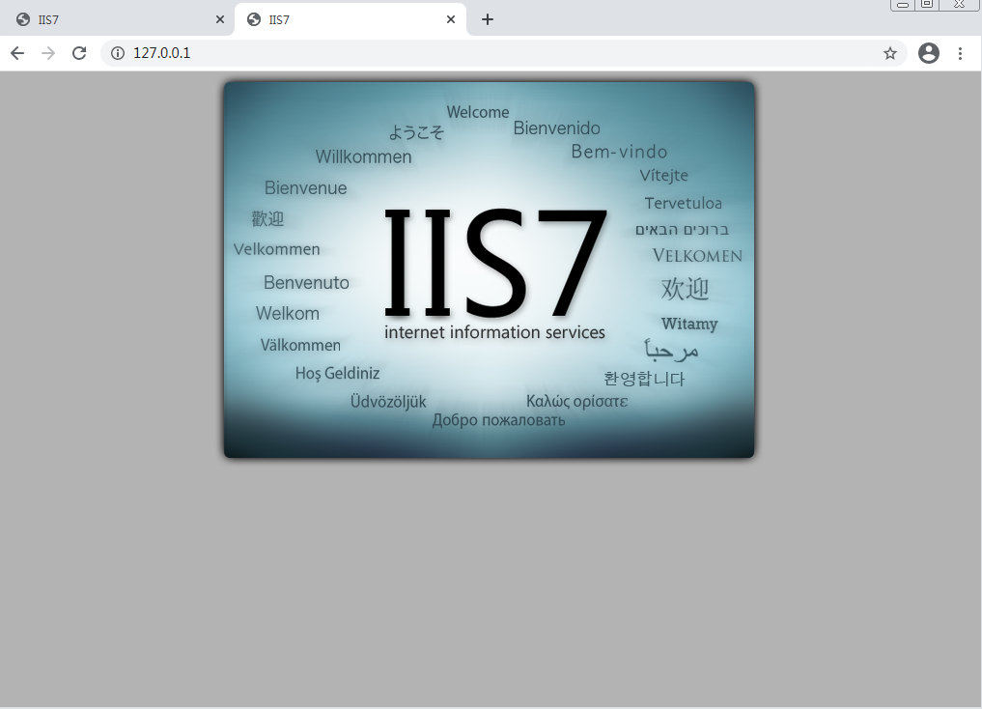
Task: Close the browser window
Action: click(x=959, y=4)
